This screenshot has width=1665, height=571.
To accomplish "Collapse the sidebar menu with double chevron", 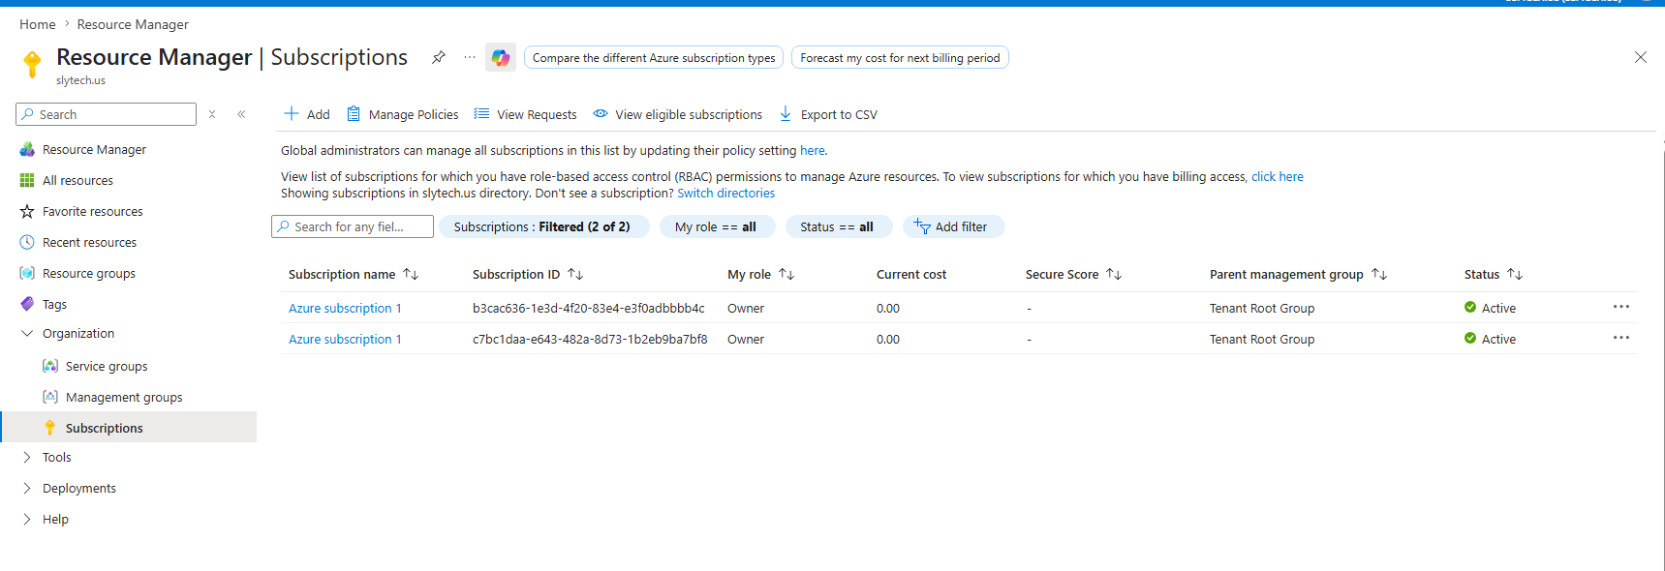I will [241, 114].
